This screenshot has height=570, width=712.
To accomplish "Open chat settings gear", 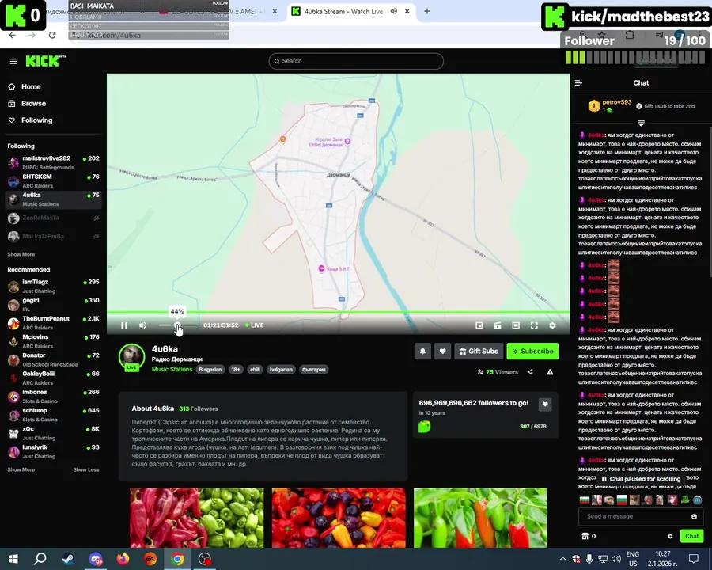I will pos(670,537).
